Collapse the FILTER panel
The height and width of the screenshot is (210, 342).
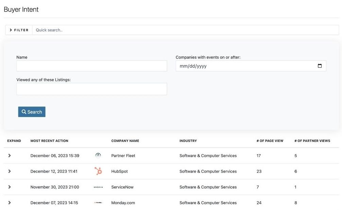[18, 30]
